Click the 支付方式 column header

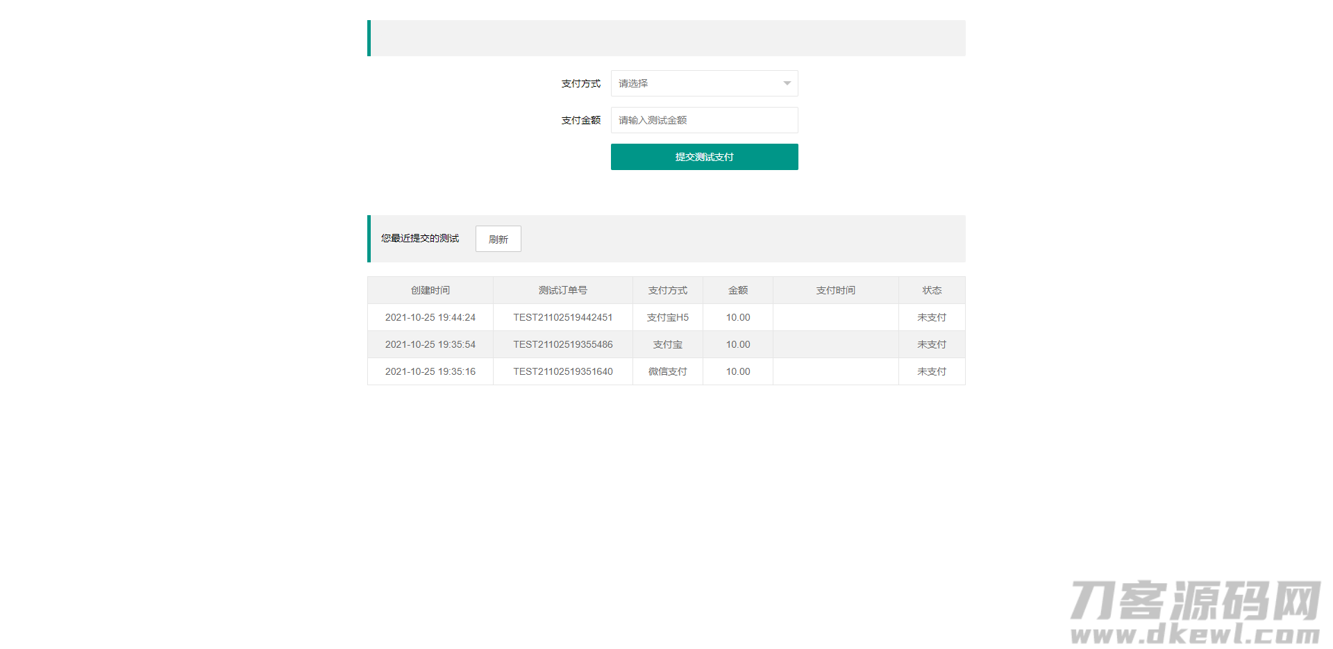(x=667, y=290)
